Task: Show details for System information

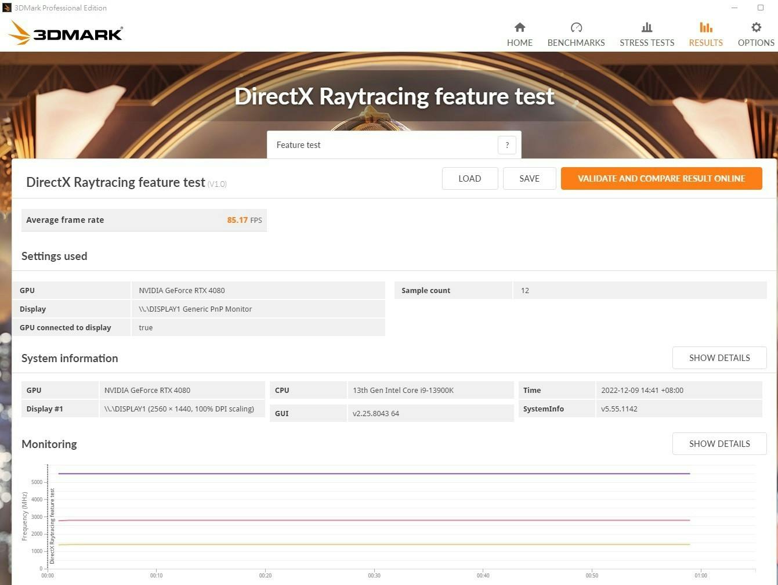Action: coord(719,358)
